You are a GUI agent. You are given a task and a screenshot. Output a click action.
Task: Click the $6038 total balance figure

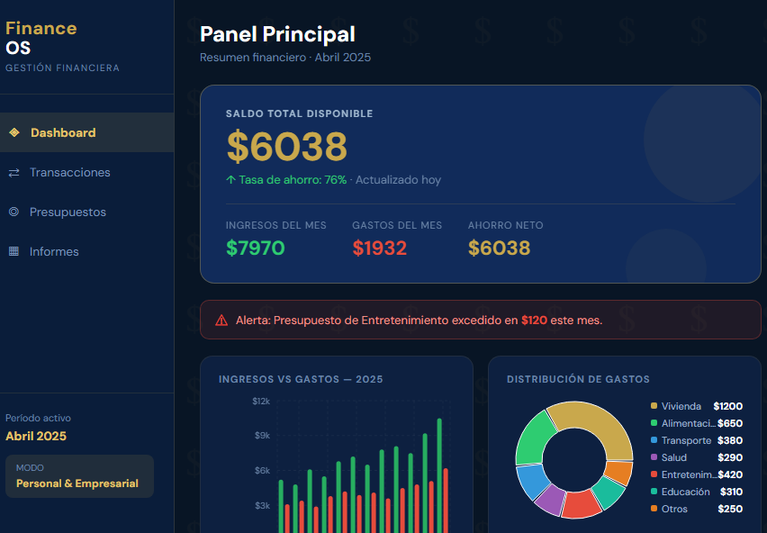click(x=287, y=146)
